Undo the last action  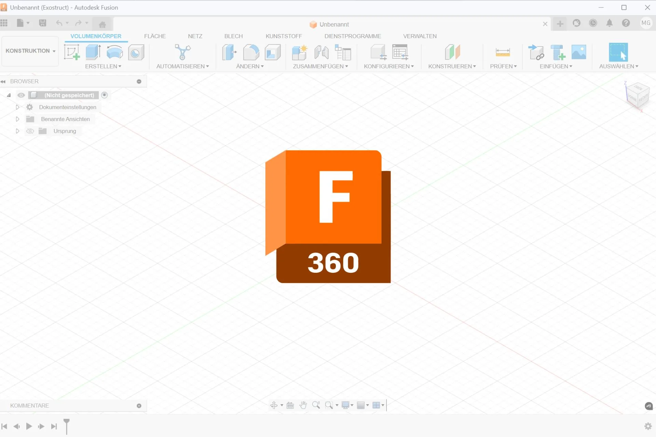[x=59, y=23]
